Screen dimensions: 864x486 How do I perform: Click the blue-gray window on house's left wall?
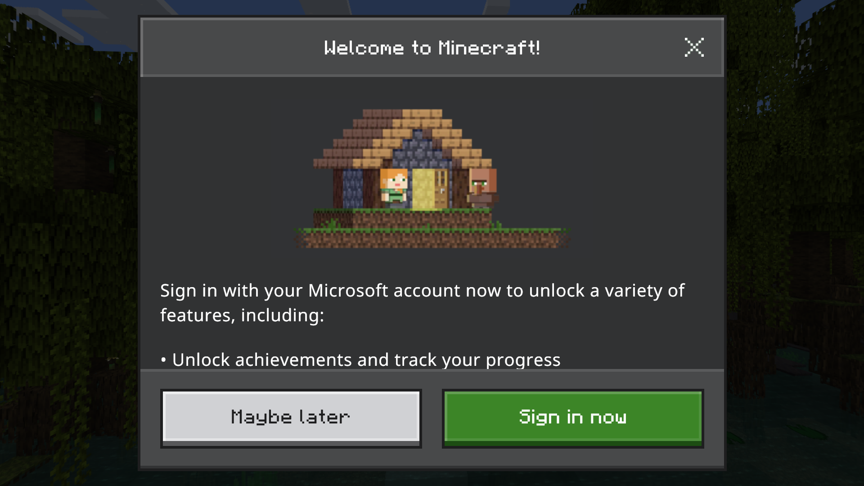[353, 188]
